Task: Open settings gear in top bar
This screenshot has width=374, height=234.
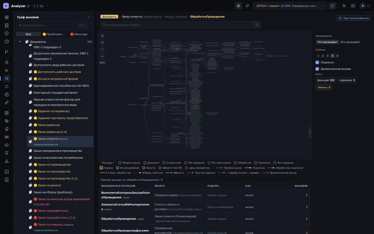Action: click(238, 6)
